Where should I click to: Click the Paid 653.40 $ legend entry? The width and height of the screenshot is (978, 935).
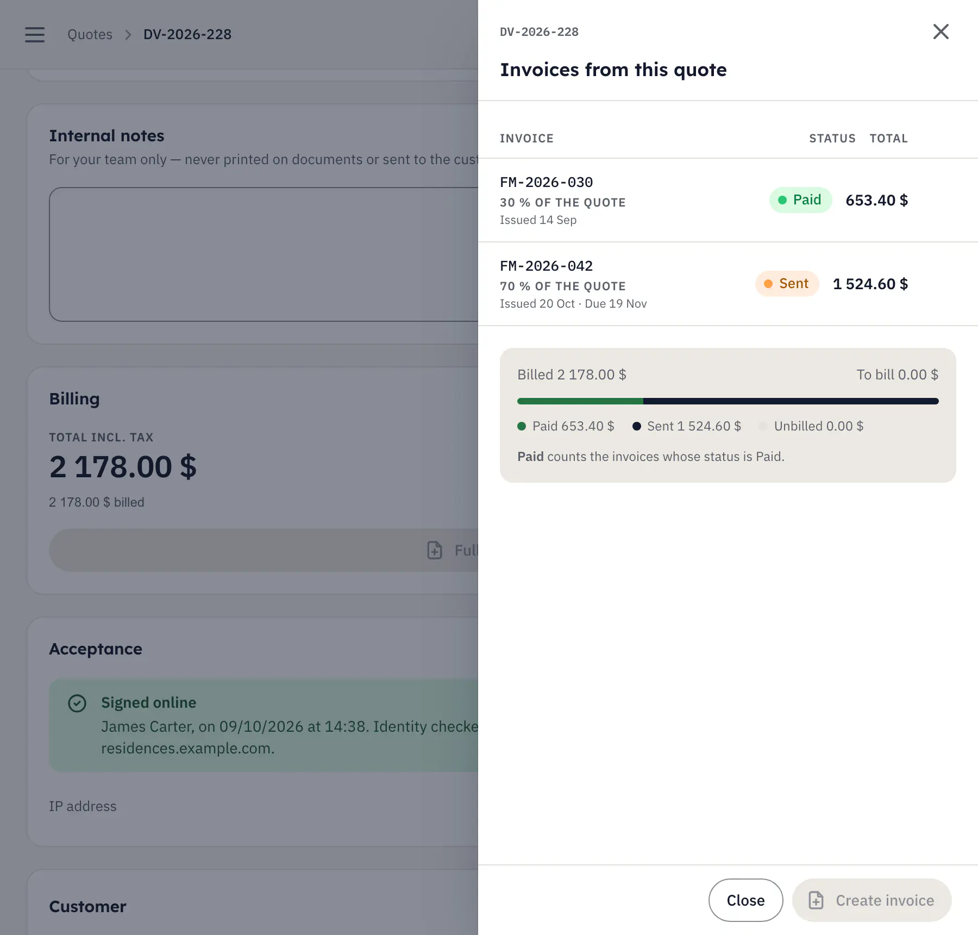coord(566,426)
